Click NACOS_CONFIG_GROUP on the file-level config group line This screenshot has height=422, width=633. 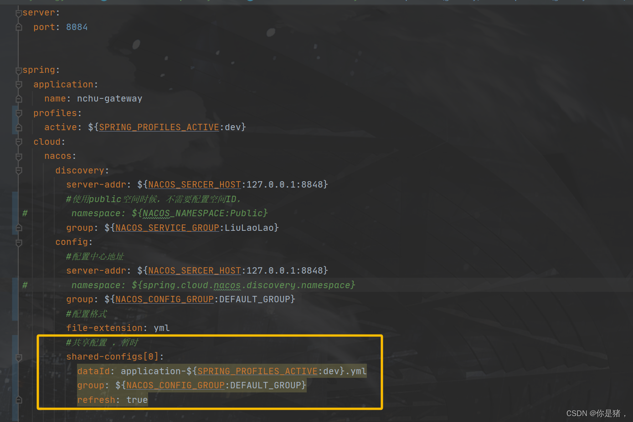tap(165, 300)
